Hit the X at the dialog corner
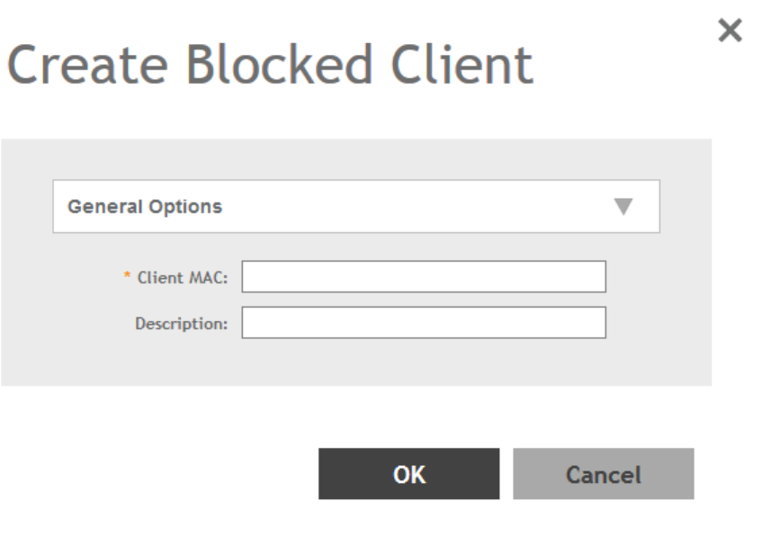762x555 pixels. coord(732,33)
